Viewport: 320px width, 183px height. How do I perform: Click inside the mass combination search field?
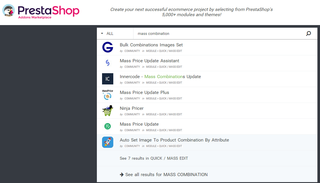(219, 33)
